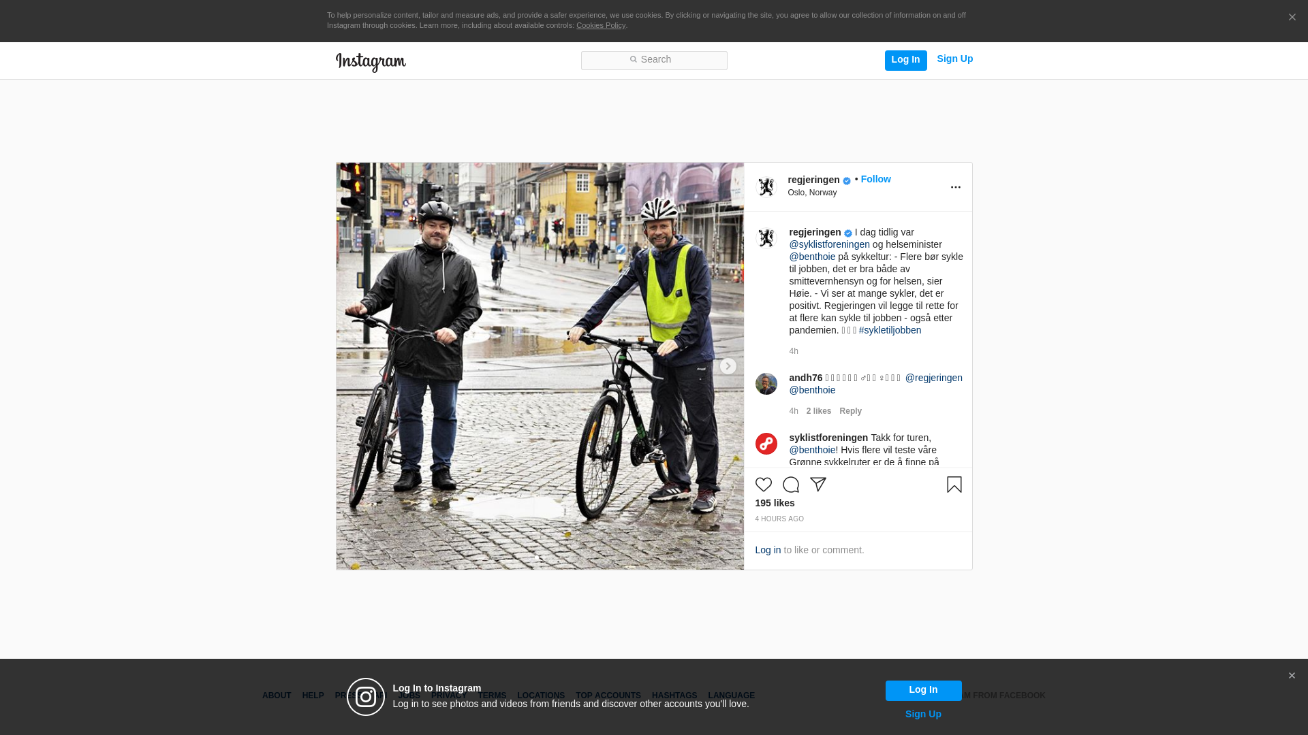The image size is (1308, 735).
Task: Open the HELP footer link
Action: (x=313, y=696)
